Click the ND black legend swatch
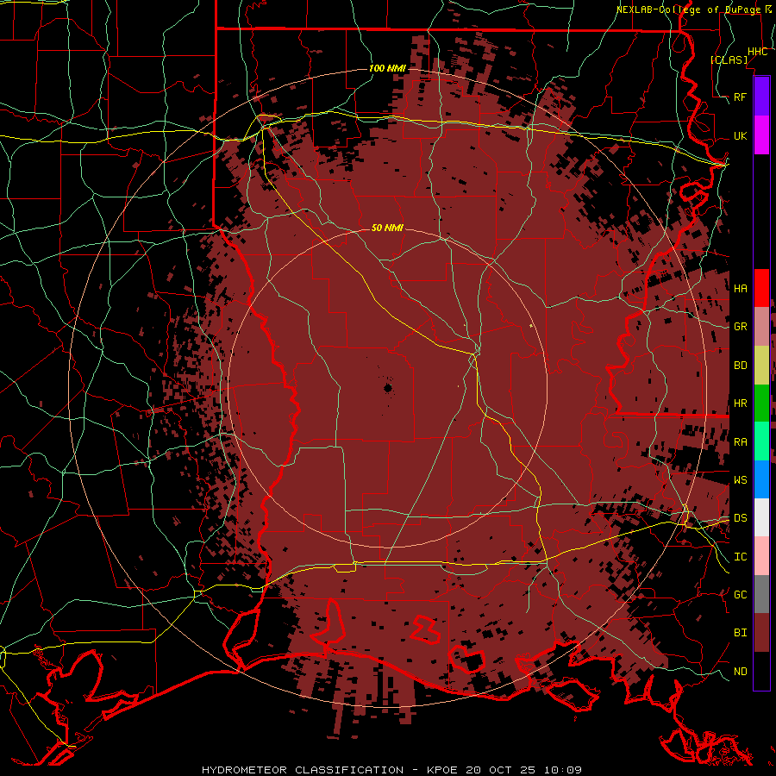 [x=761, y=671]
